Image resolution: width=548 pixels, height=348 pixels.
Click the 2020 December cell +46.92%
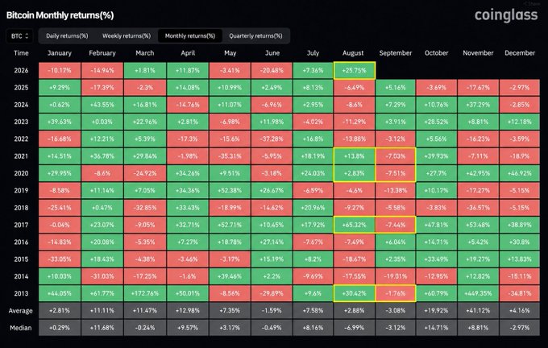[519, 173]
